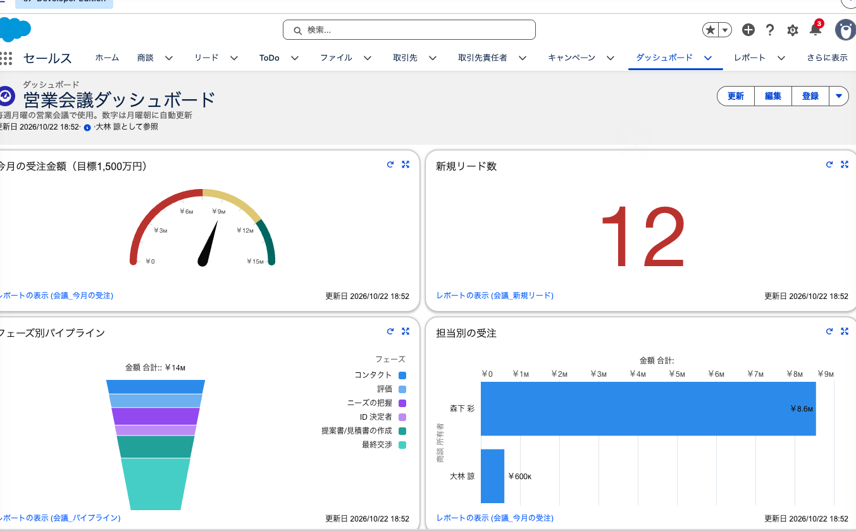Click the 更新 button
Image resolution: width=856 pixels, height=531 pixels.
click(x=736, y=96)
